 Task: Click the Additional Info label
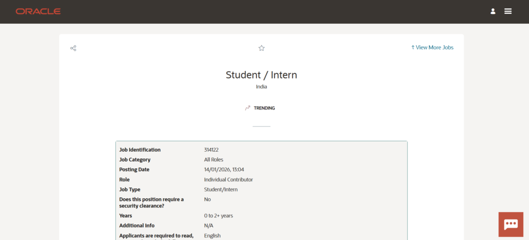(x=137, y=226)
